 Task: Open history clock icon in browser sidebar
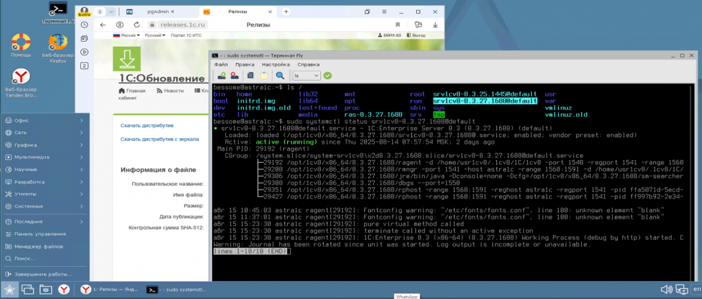[x=84, y=25]
